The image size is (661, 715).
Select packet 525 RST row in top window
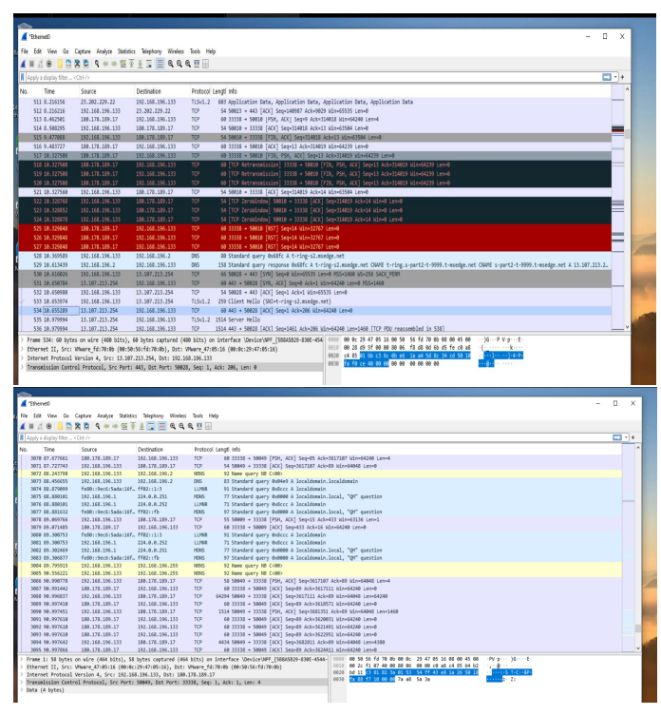[314, 228]
